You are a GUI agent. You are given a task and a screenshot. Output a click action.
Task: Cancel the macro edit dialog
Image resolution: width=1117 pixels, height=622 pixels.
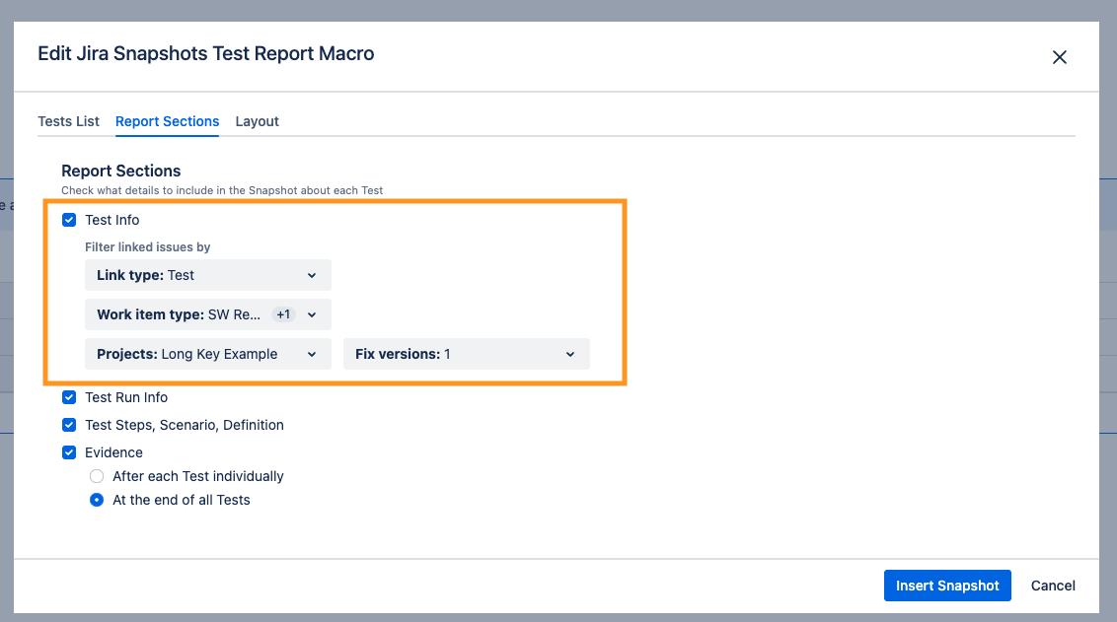1053,586
